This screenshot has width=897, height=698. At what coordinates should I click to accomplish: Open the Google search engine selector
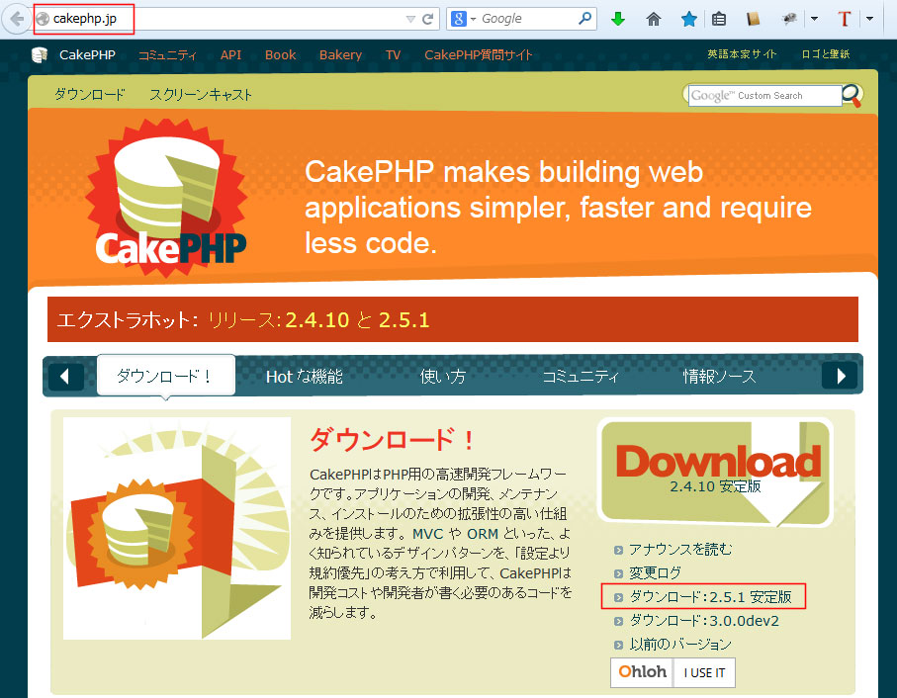(x=464, y=19)
